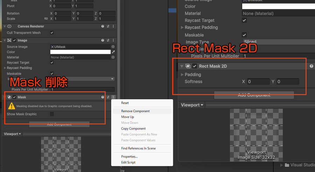Open help icon for Rect Mask 2D
The image size is (315, 172).
[x=311, y=66]
